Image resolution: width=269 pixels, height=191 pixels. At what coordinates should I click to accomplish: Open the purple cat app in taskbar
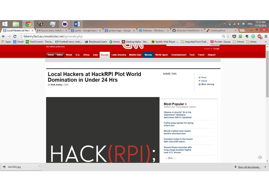pos(65,24)
